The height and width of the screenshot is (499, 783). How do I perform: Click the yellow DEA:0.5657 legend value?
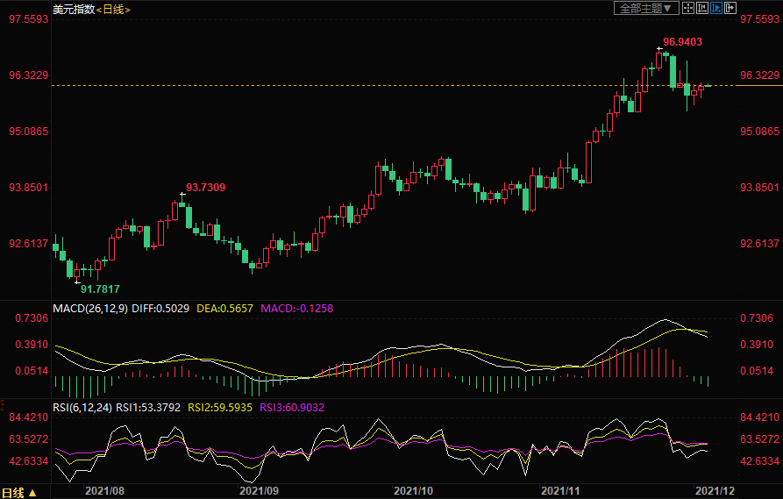226,309
